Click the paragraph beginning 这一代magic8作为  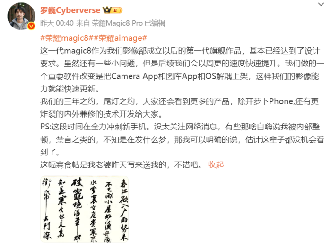pyautogui.click(x=182, y=70)
